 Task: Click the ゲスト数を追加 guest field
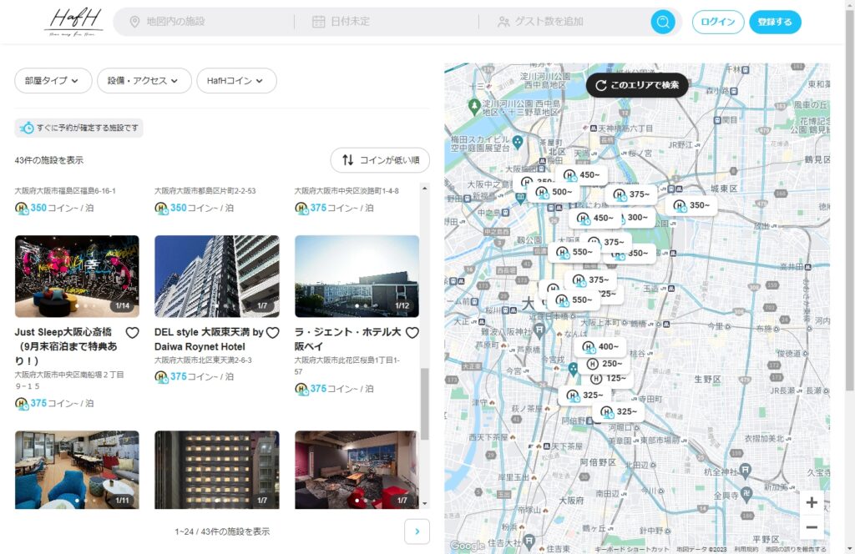click(x=565, y=22)
